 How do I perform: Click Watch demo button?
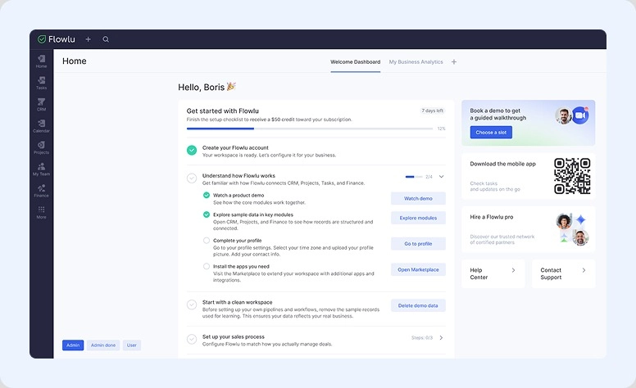click(x=418, y=198)
